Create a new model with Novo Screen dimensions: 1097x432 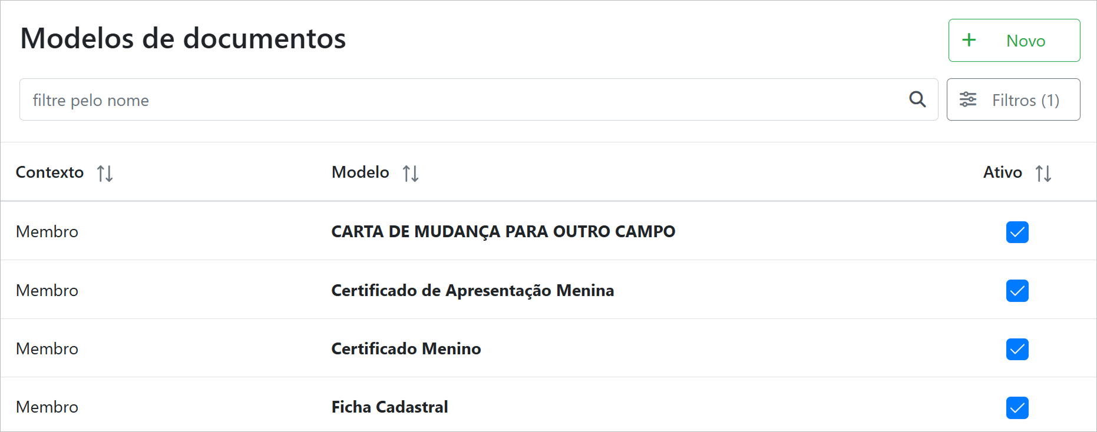click(1014, 40)
